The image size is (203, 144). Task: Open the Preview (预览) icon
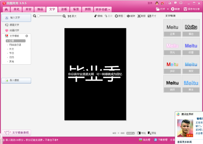(149, 133)
